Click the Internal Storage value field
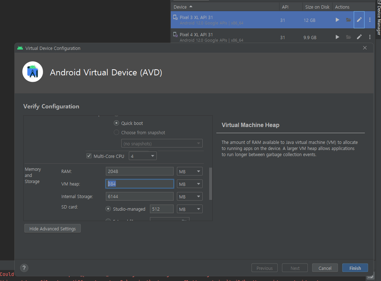 (x=140, y=196)
